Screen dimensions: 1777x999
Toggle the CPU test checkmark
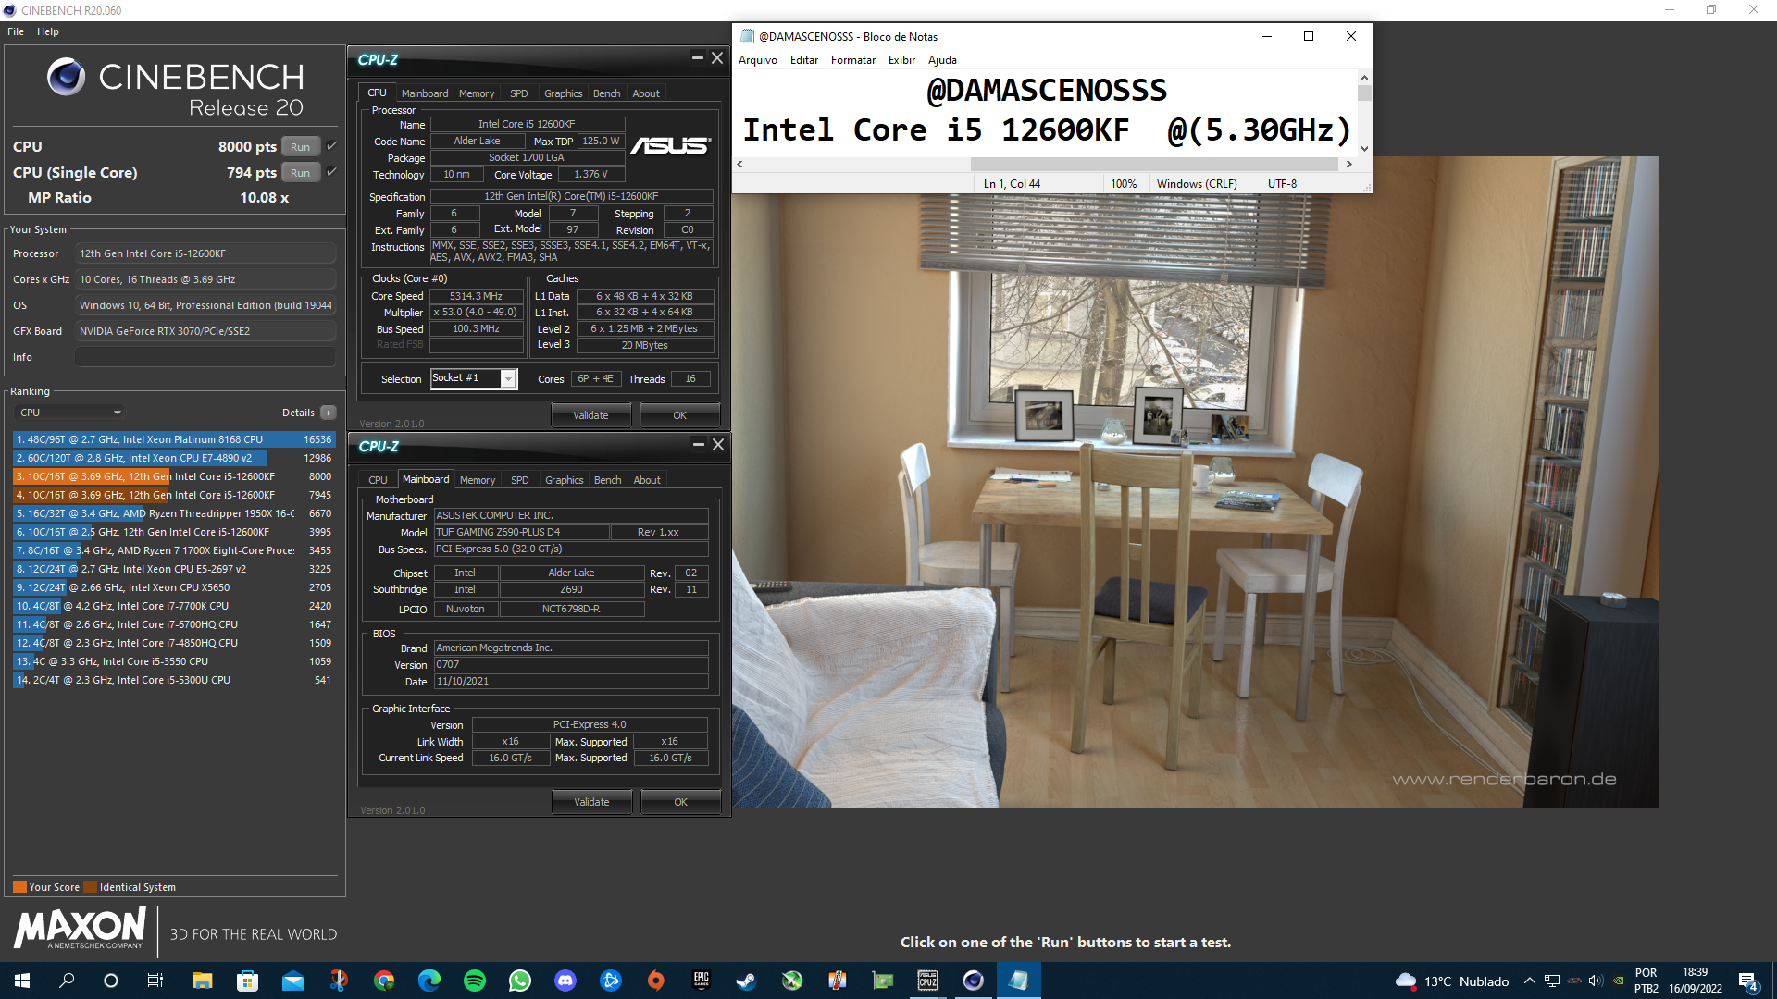pos(331,146)
